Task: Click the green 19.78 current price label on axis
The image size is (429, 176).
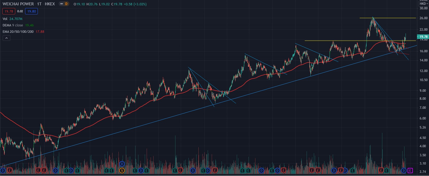Action: pyautogui.click(x=423, y=37)
